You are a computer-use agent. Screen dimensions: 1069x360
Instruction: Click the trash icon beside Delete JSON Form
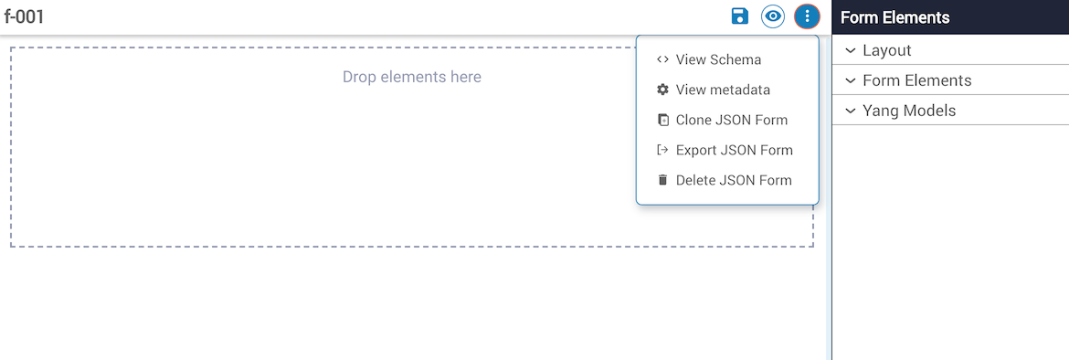(x=662, y=180)
